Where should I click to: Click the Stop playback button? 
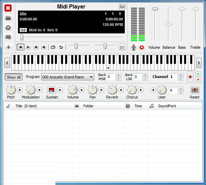(20, 47)
